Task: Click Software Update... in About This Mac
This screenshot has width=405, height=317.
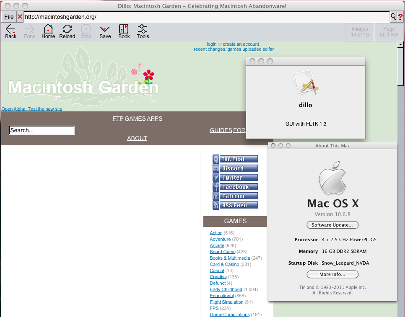Action: click(332, 225)
